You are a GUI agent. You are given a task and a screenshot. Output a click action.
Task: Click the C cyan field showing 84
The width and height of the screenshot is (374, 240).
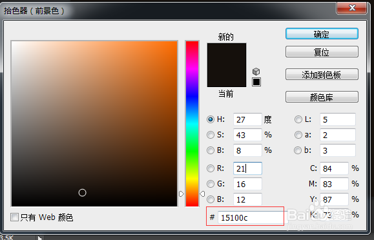pos(334,168)
